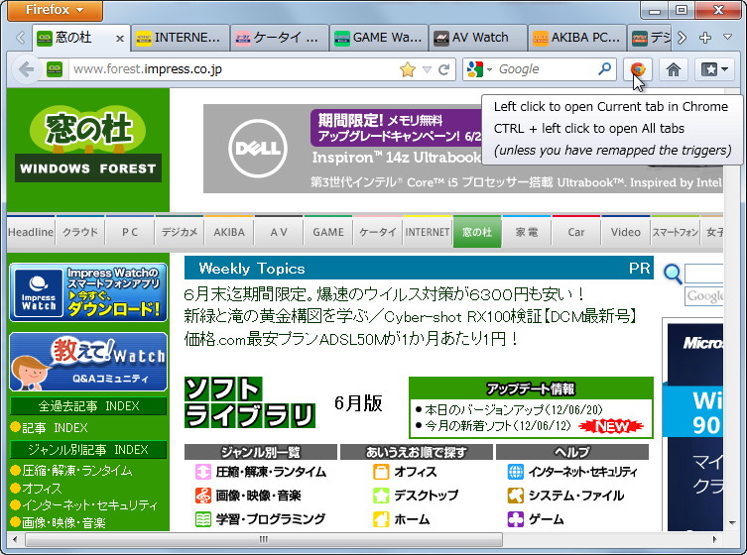Click the 画像・映像・音楽 category icon

[203, 496]
